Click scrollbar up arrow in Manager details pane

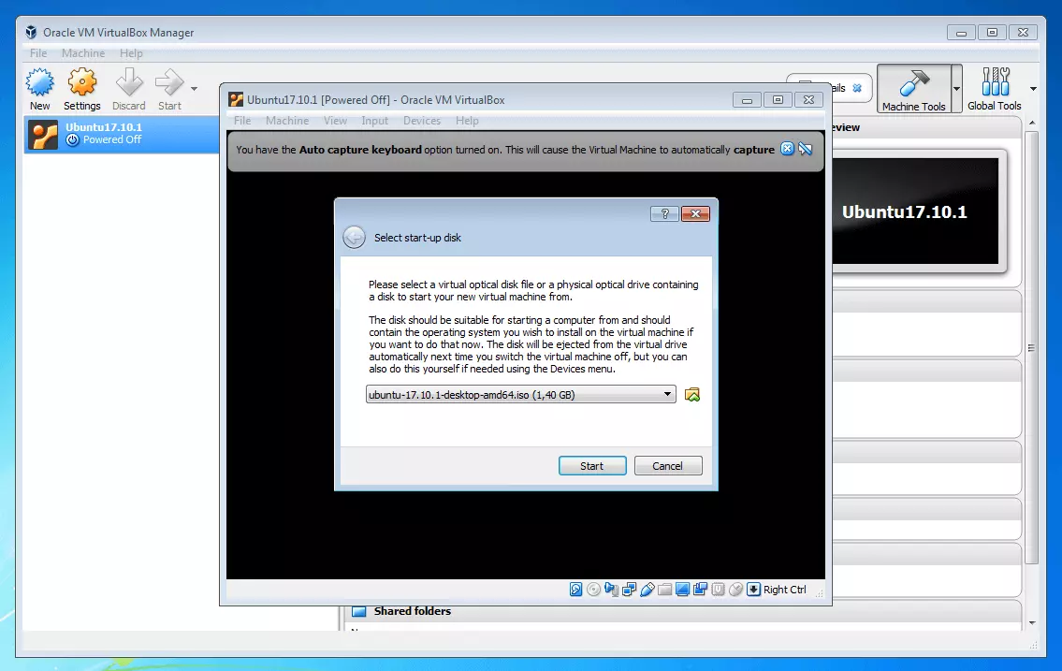click(1031, 123)
